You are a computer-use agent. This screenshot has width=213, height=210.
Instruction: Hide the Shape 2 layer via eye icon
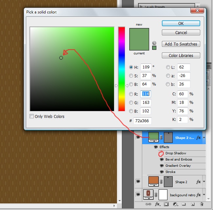[x=138, y=181]
